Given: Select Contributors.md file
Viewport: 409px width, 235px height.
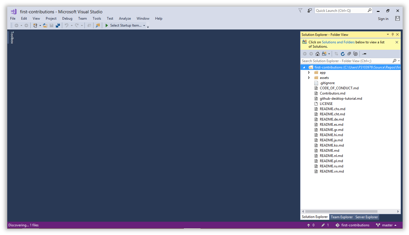Looking at the screenshot, I should pos(332,93).
